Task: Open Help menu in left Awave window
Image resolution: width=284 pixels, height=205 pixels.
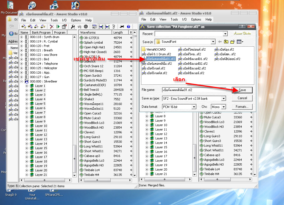Action: [x=88, y=20]
